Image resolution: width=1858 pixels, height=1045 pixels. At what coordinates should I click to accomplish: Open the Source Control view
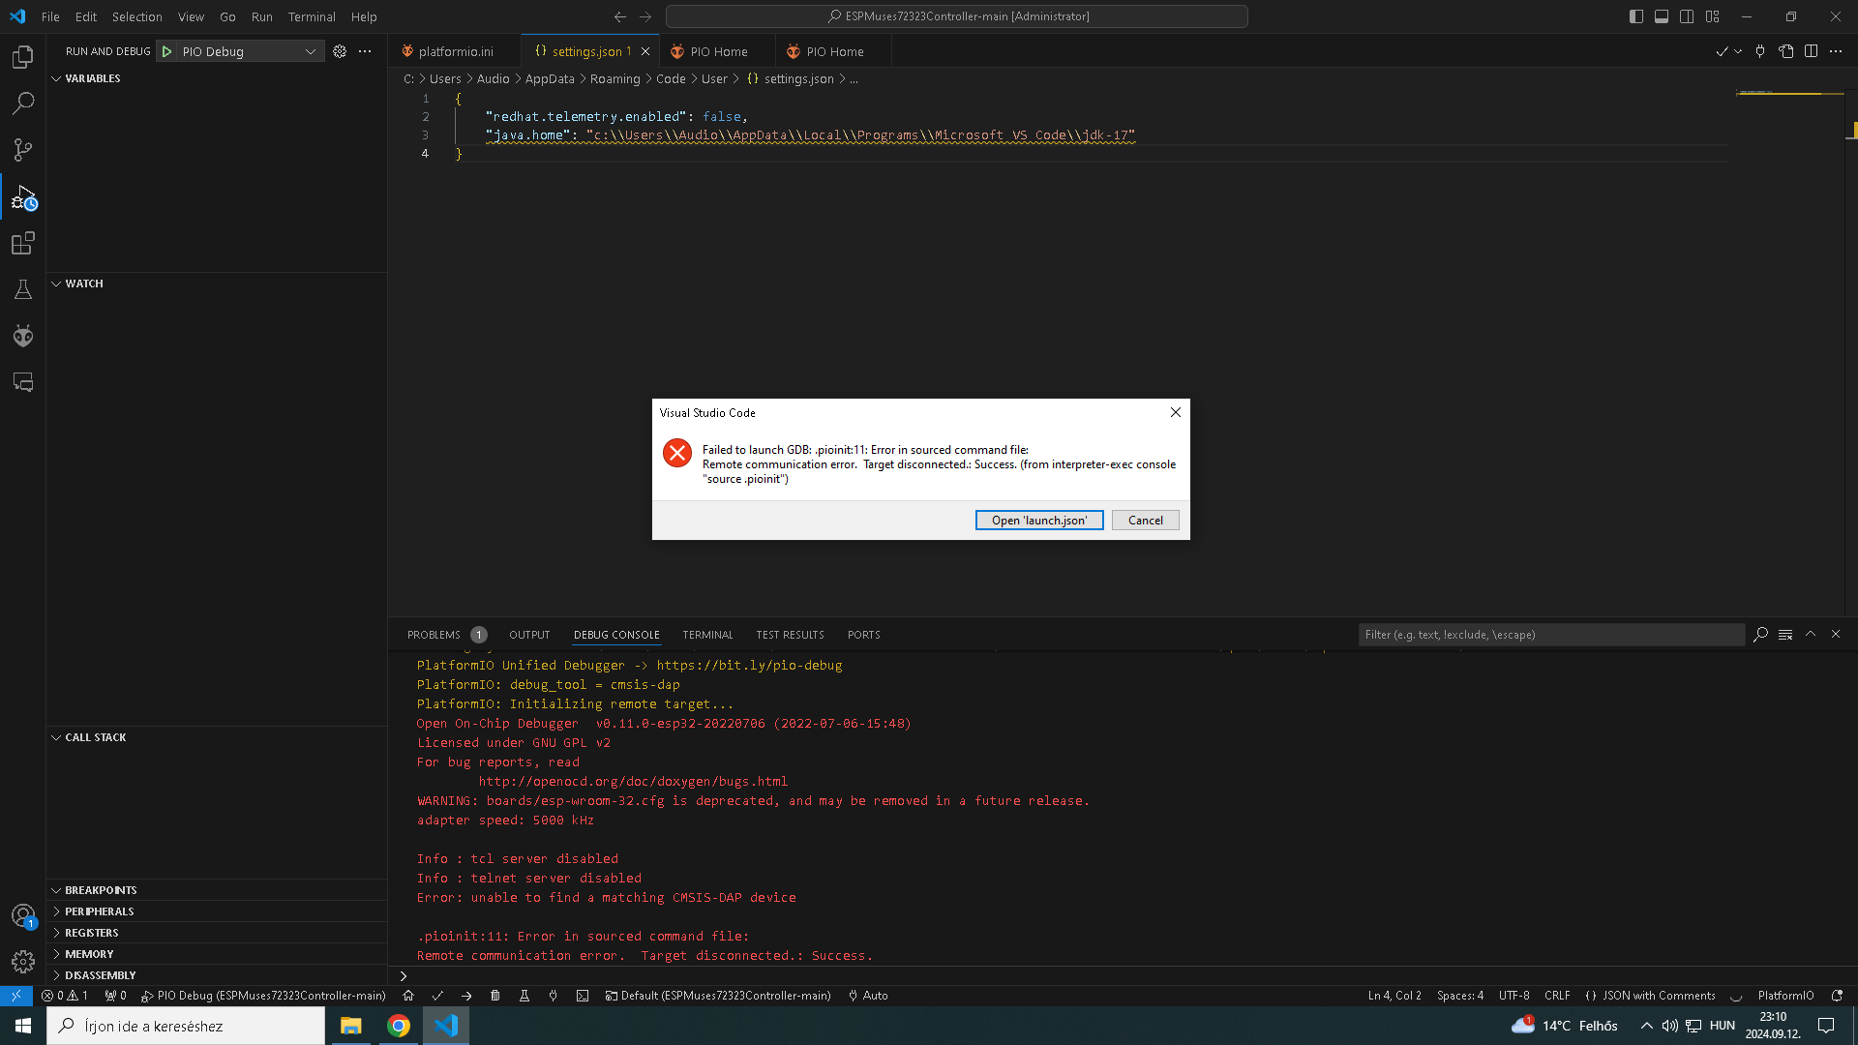(x=23, y=150)
